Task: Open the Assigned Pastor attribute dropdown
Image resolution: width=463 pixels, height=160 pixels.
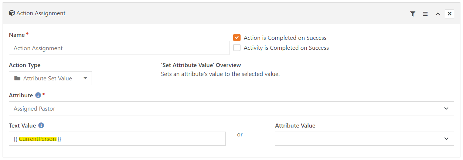Action: (x=231, y=108)
